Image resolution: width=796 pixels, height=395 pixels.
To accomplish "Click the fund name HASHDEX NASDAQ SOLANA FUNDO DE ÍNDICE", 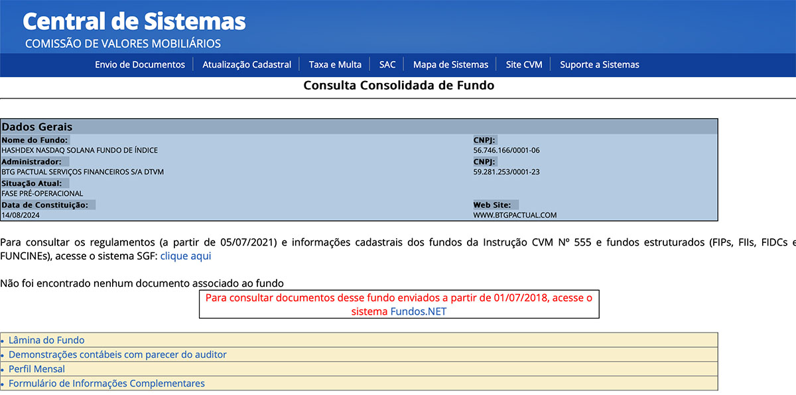I will pyautogui.click(x=80, y=150).
